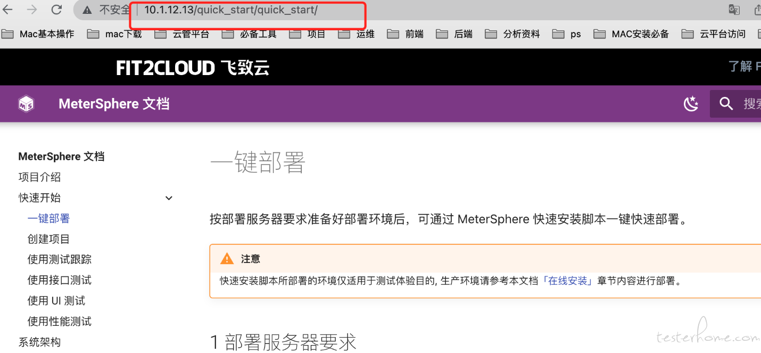Image resolution: width=761 pixels, height=353 pixels.
Task: Click the 1 部署服务器要求 section heading
Action: click(283, 342)
